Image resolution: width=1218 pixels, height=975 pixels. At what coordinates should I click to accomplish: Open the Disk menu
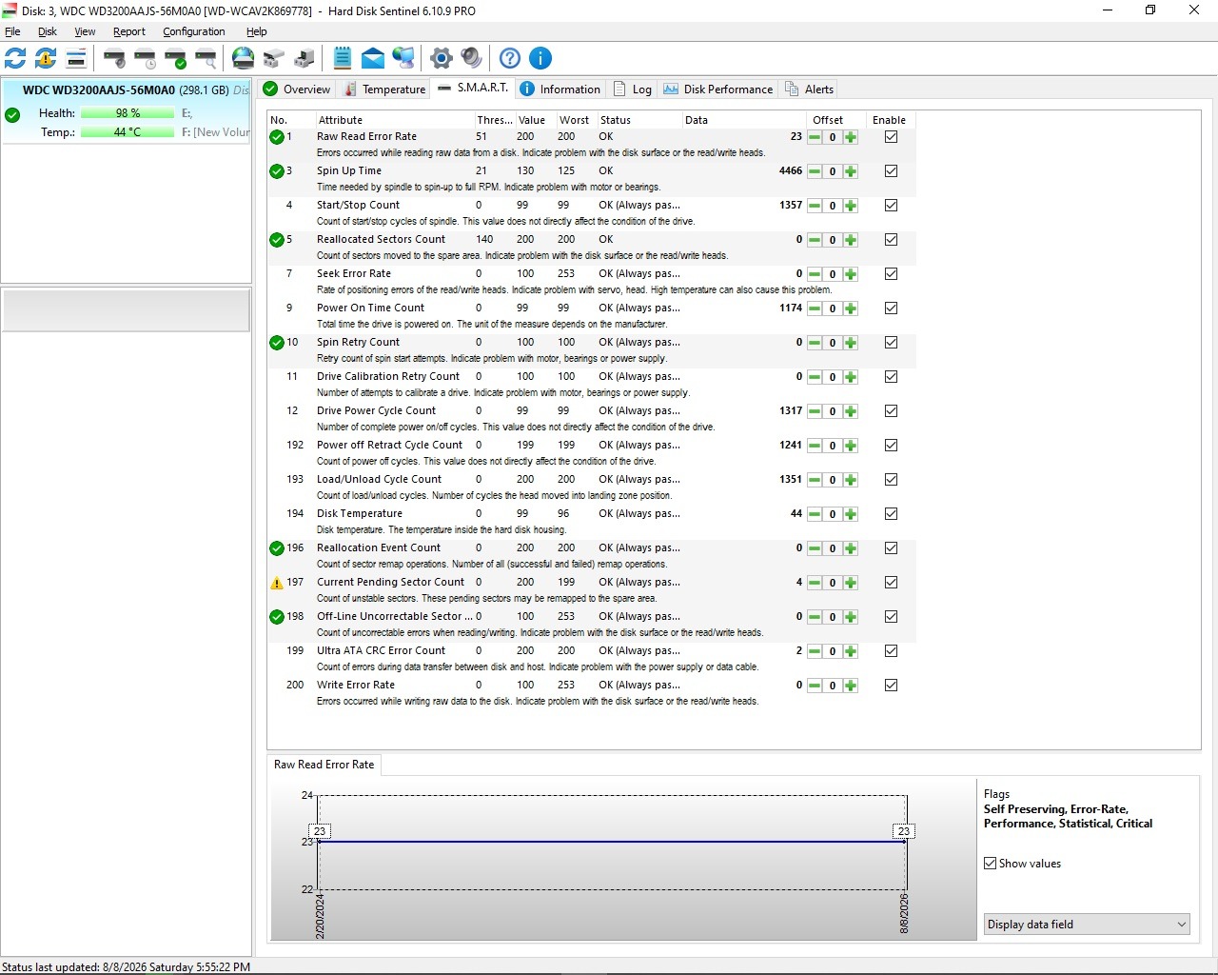48,31
